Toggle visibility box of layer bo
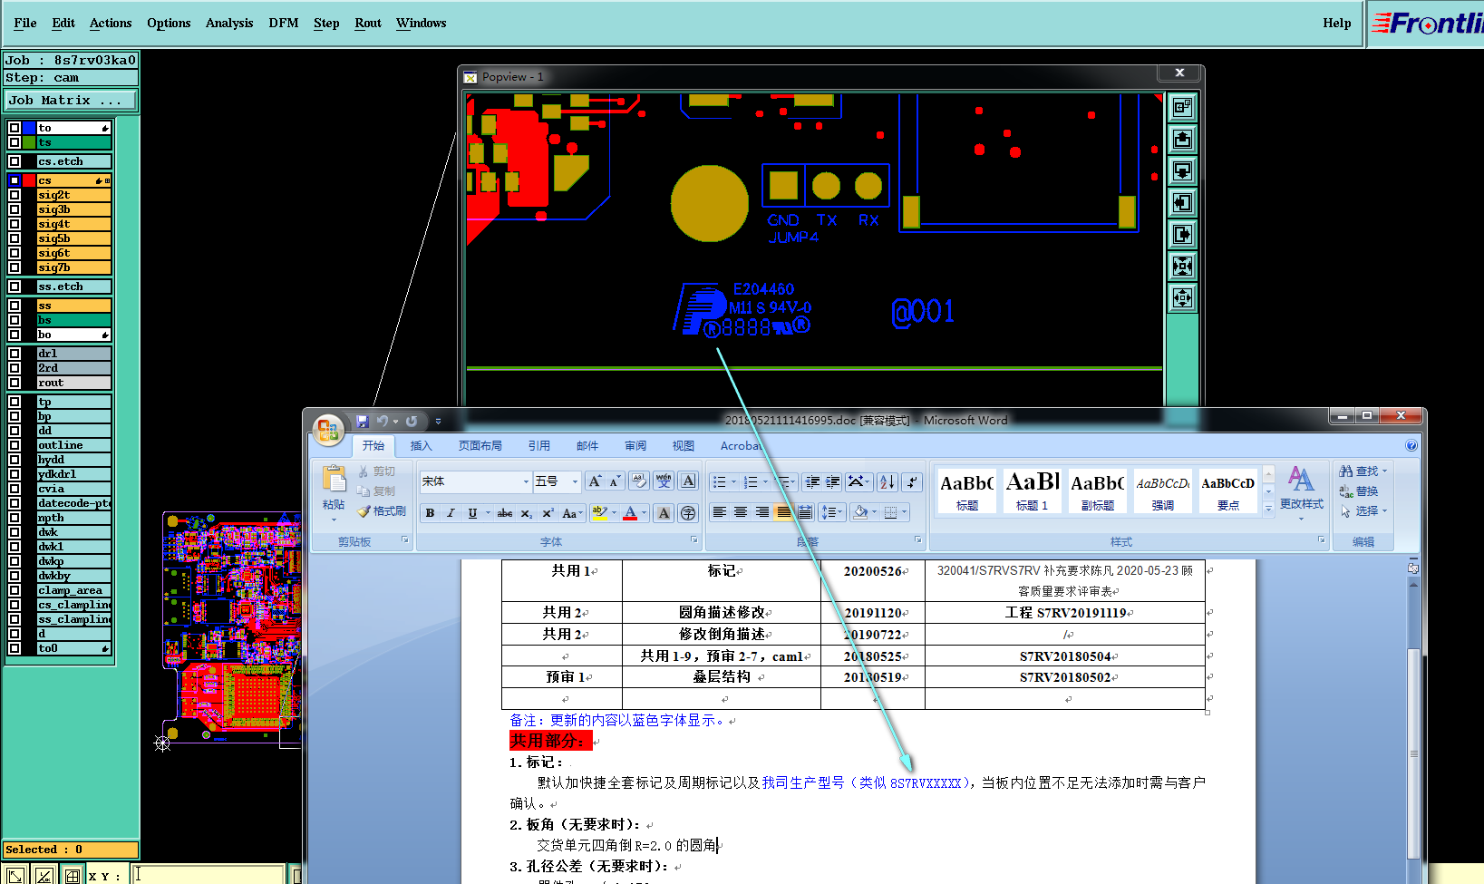Viewport: 1484px width, 884px height. pyautogui.click(x=15, y=335)
